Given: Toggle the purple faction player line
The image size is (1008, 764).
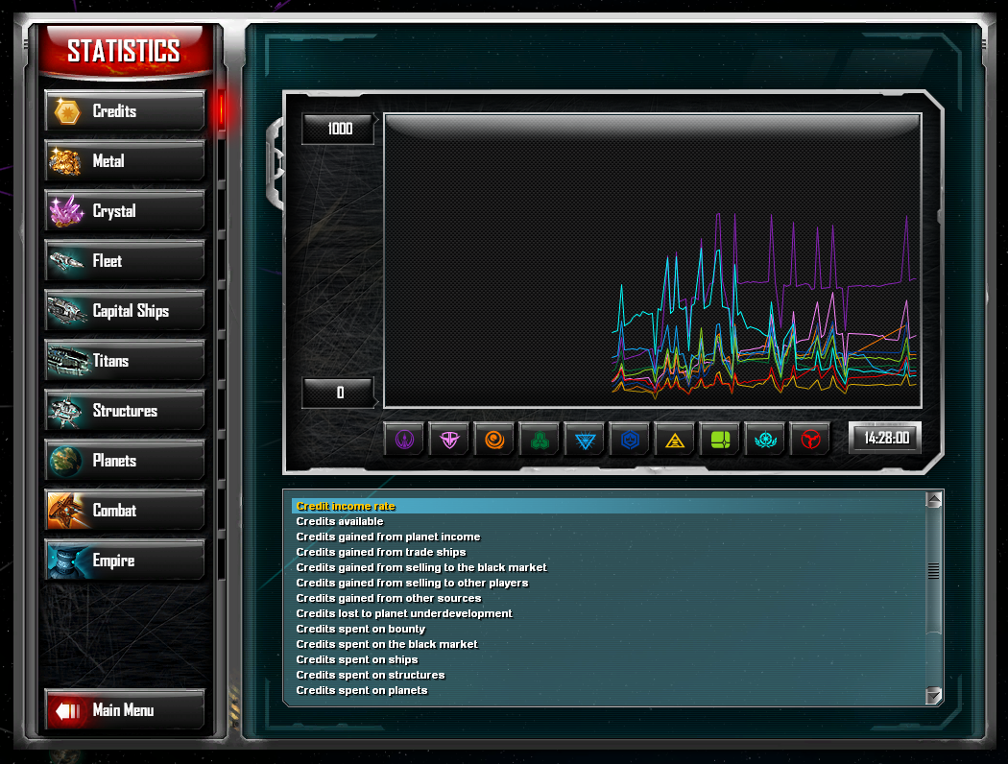Looking at the screenshot, I should pyautogui.click(x=404, y=440).
